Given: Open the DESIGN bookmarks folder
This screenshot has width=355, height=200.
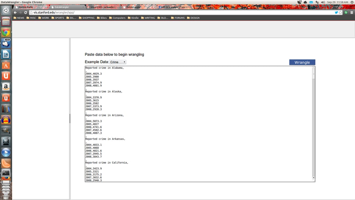Looking at the screenshot, I should click(193, 18).
